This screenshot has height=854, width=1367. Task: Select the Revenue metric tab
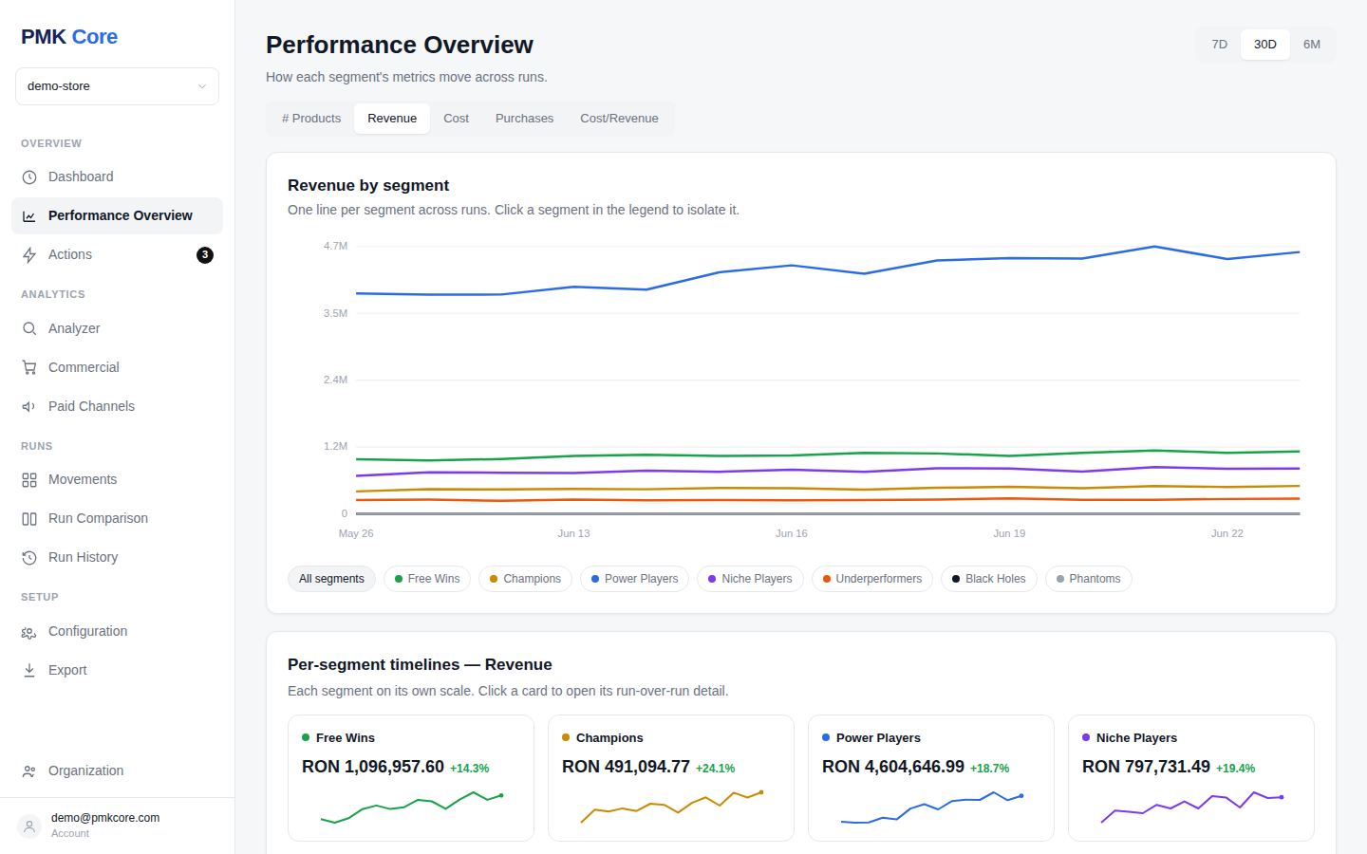(392, 119)
